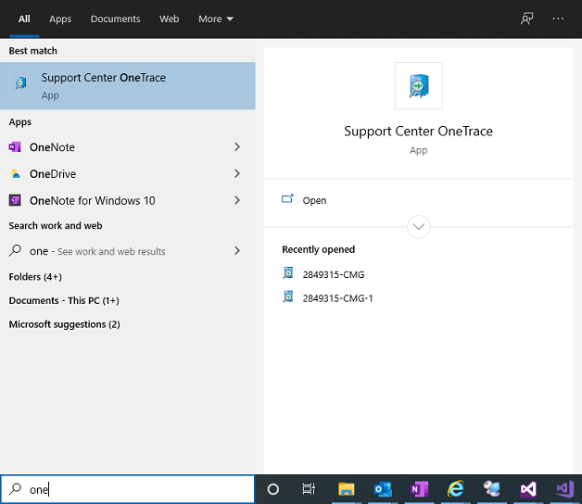Viewport: 582px width, 504px height.
Task: Click the OneNote taskbar icon
Action: tap(419, 489)
